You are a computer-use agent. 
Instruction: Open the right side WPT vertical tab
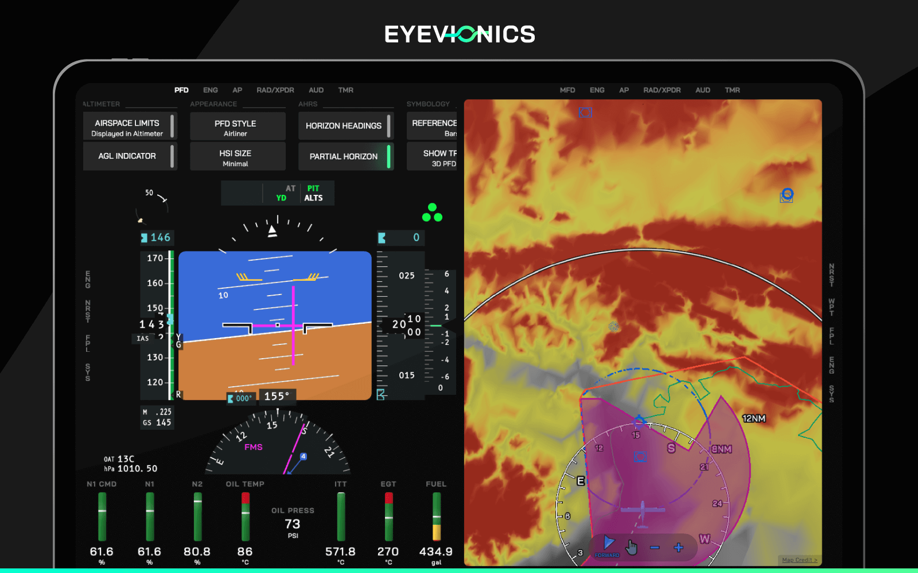(831, 307)
